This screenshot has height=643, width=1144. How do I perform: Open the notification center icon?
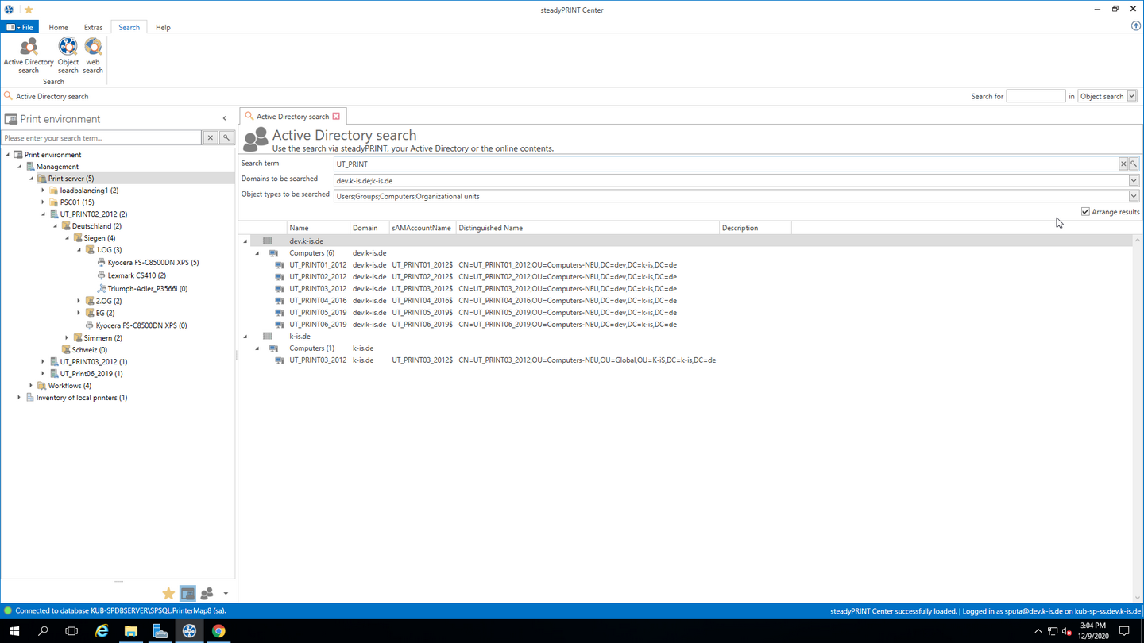(x=1124, y=631)
